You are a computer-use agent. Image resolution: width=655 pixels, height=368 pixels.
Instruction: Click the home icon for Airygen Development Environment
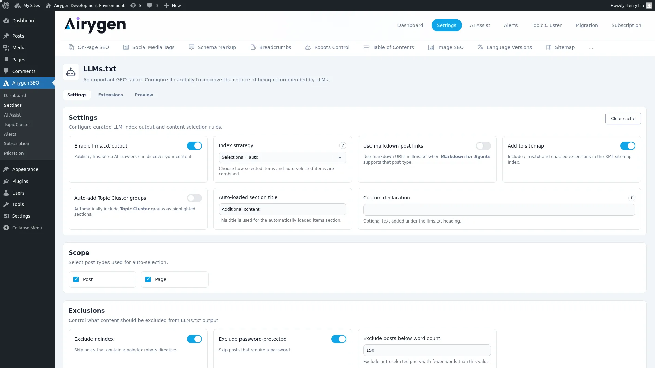point(48,5)
